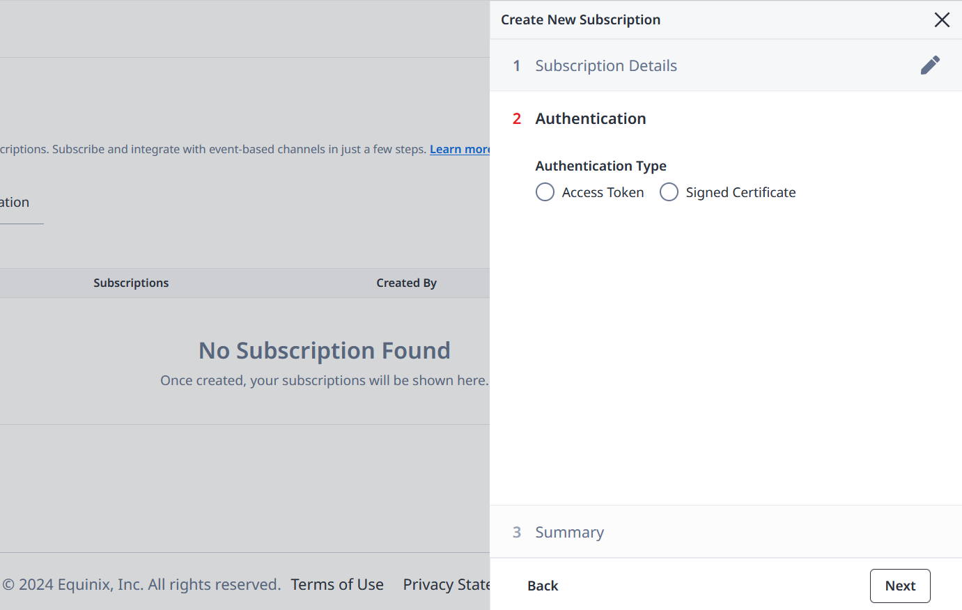The width and height of the screenshot is (962, 610).
Task: Click the Subscriptions column header
Action: coord(131,283)
